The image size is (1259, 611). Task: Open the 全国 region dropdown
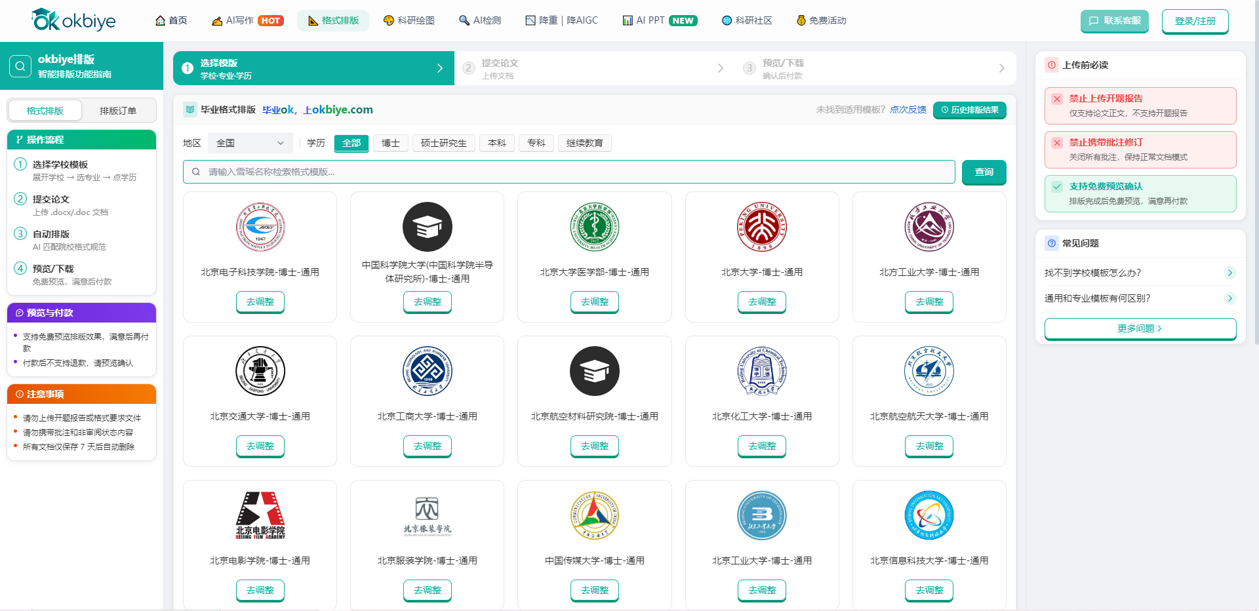click(x=250, y=143)
